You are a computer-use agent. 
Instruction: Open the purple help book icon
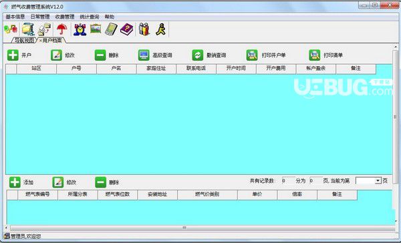click(126, 29)
